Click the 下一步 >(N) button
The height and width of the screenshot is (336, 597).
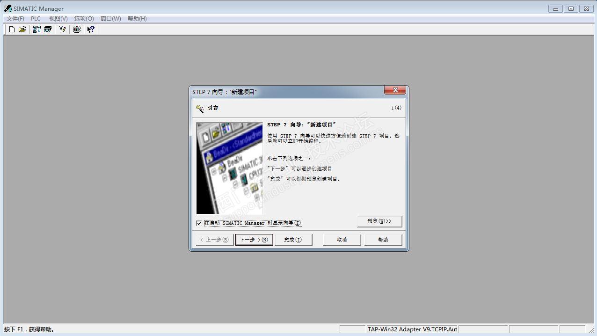click(x=254, y=240)
